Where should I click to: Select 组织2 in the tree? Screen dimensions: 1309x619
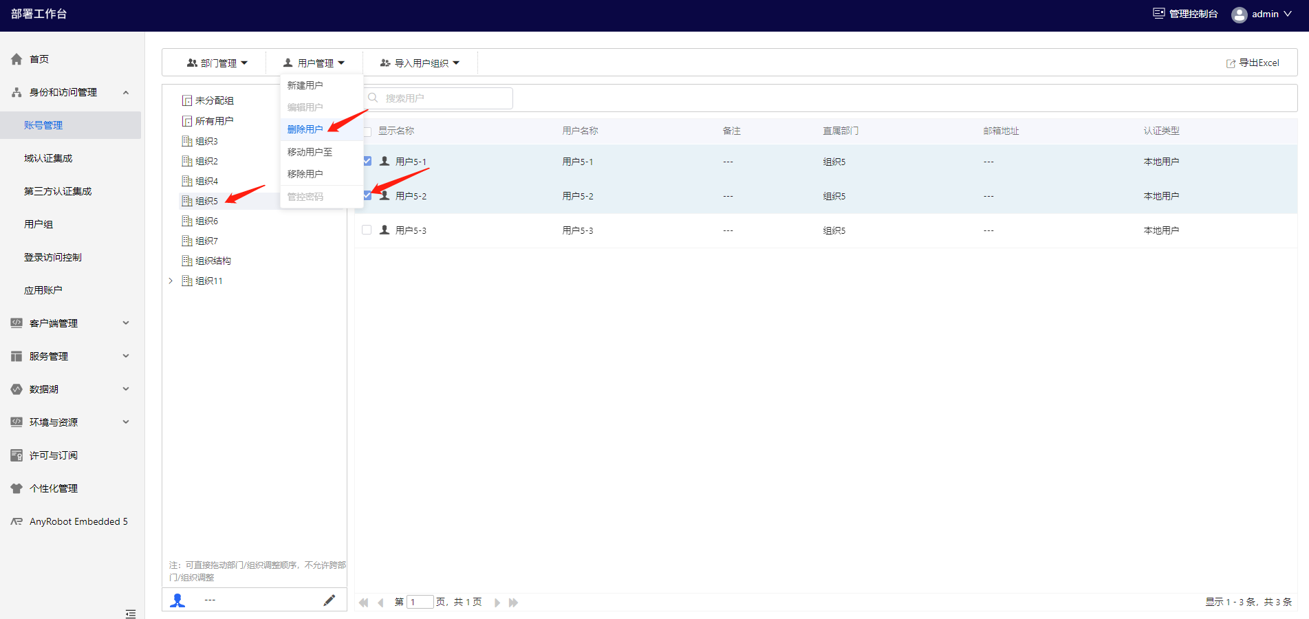coord(206,161)
